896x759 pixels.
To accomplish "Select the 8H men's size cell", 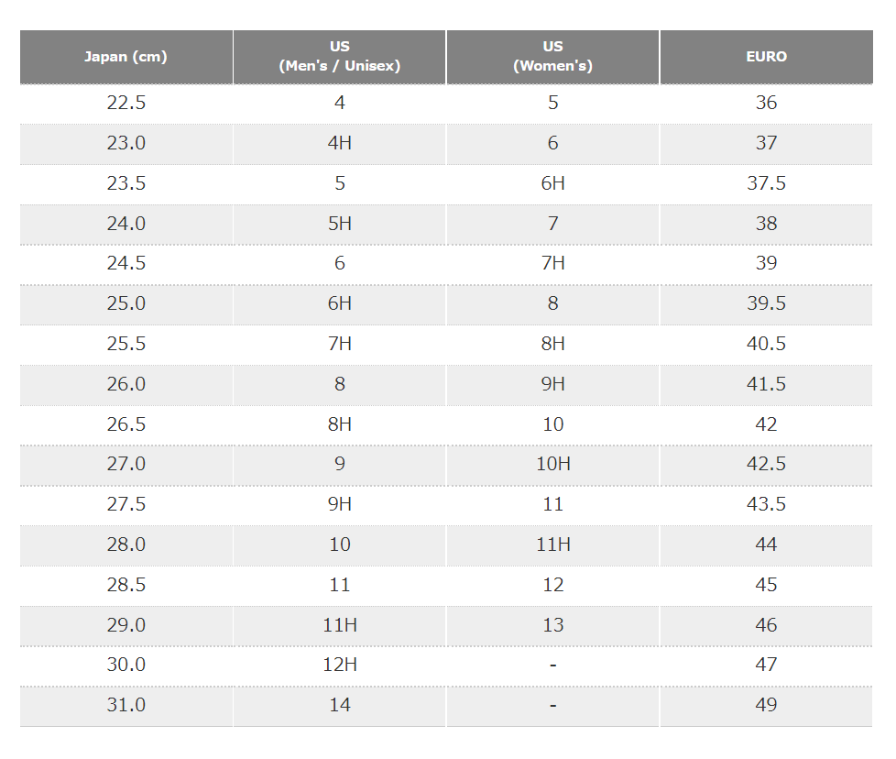I will [x=339, y=424].
